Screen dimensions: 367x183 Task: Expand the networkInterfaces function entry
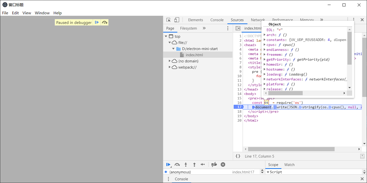point(265,79)
